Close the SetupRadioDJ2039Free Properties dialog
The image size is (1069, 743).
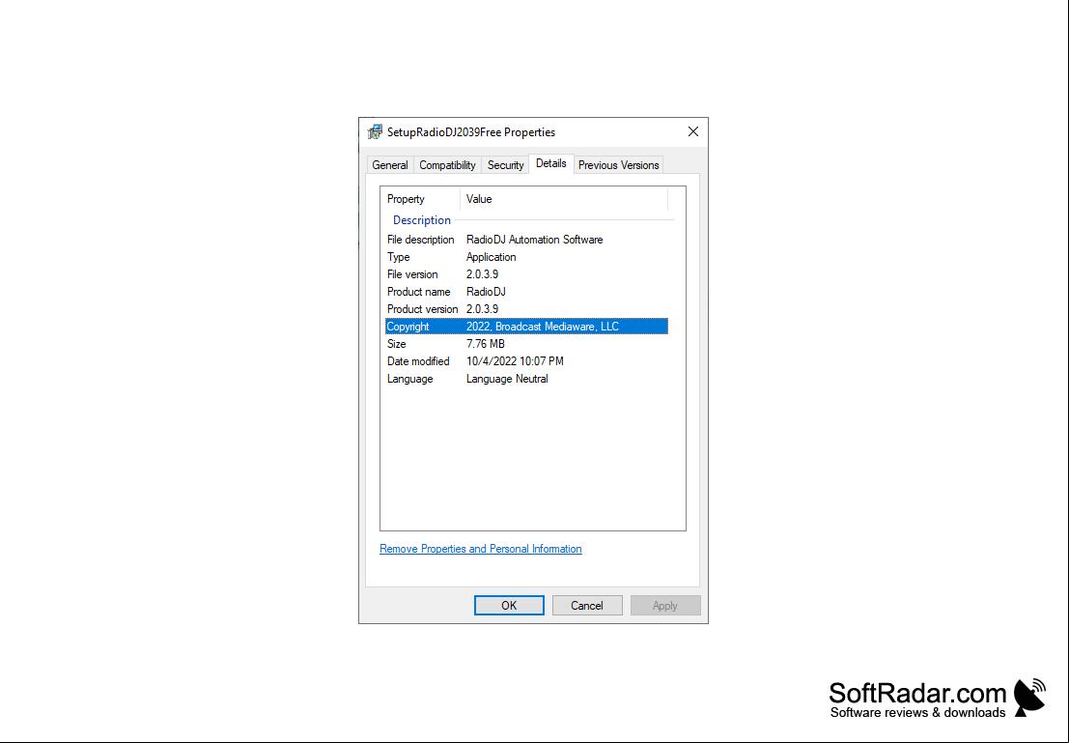point(692,131)
